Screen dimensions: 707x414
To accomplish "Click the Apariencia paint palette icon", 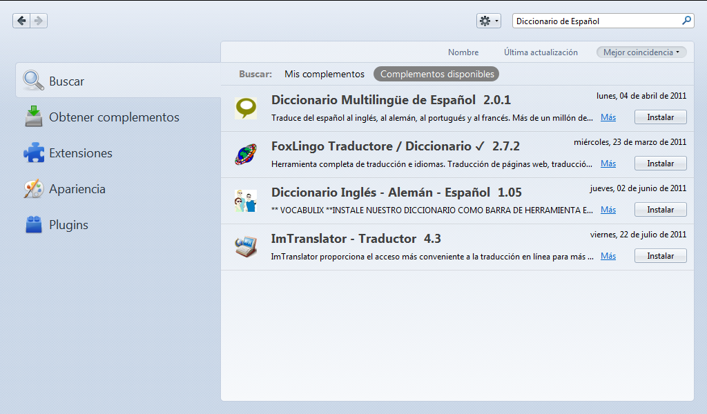I will coord(34,189).
